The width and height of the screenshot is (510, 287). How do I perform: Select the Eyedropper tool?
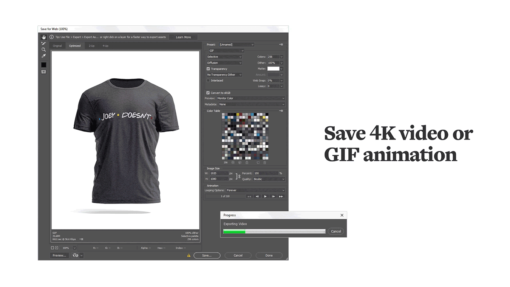tap(44, 56)
